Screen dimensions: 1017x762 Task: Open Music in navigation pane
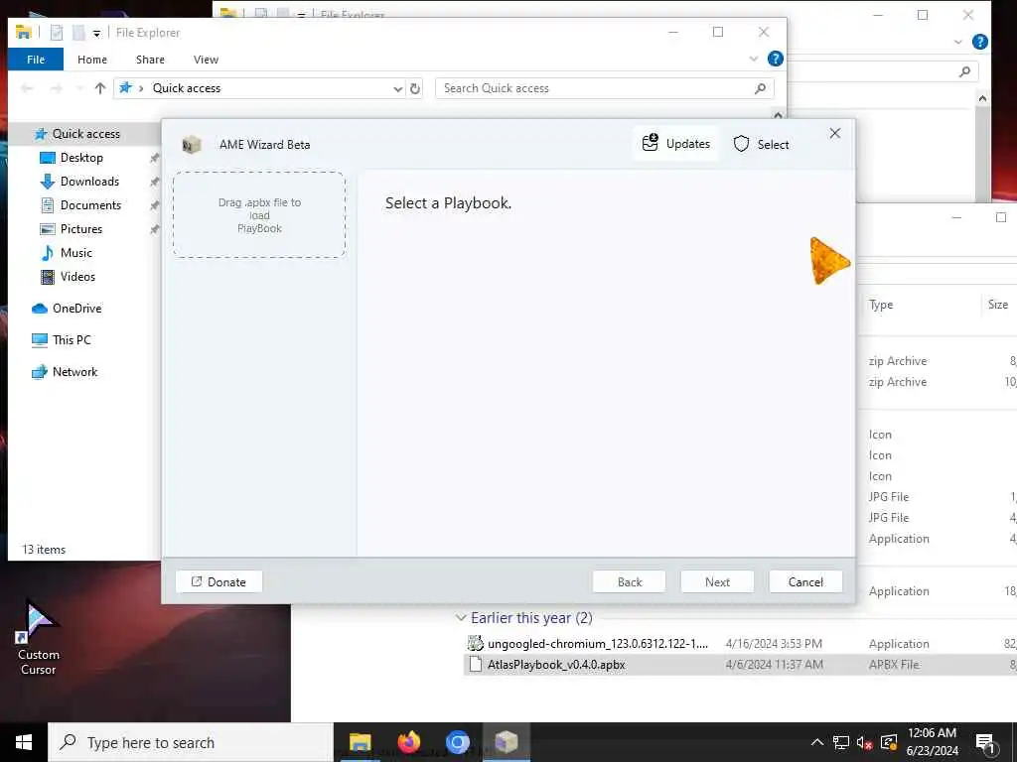[75, 253]
